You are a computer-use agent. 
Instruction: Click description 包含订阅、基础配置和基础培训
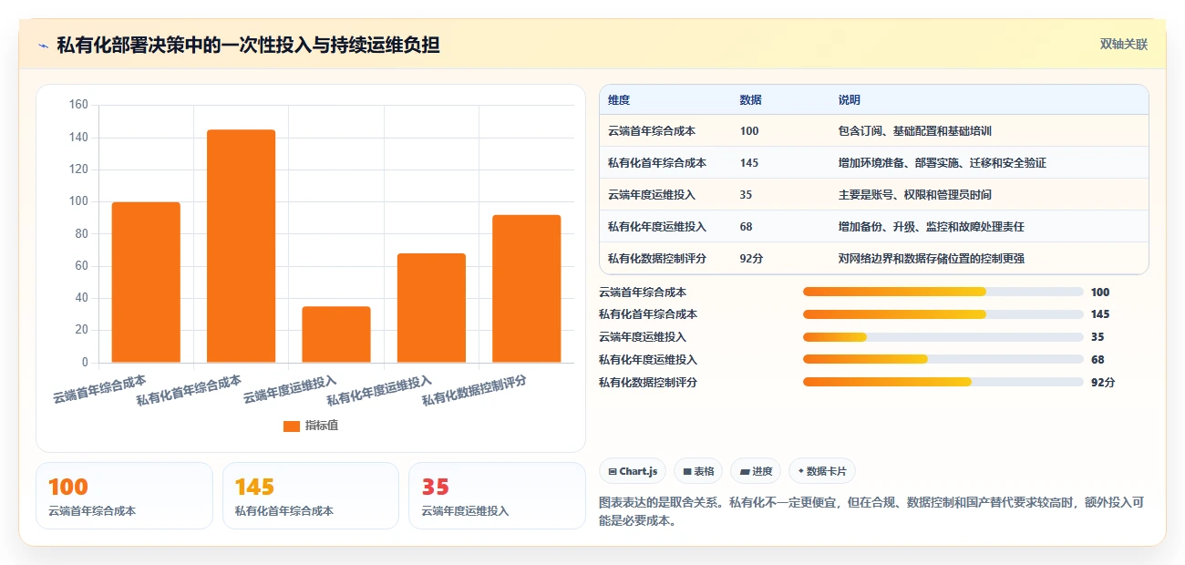coord(915,131)
